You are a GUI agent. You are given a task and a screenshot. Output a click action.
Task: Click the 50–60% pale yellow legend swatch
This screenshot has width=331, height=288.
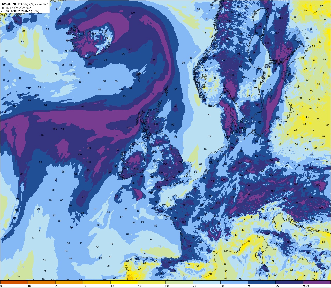152,282
